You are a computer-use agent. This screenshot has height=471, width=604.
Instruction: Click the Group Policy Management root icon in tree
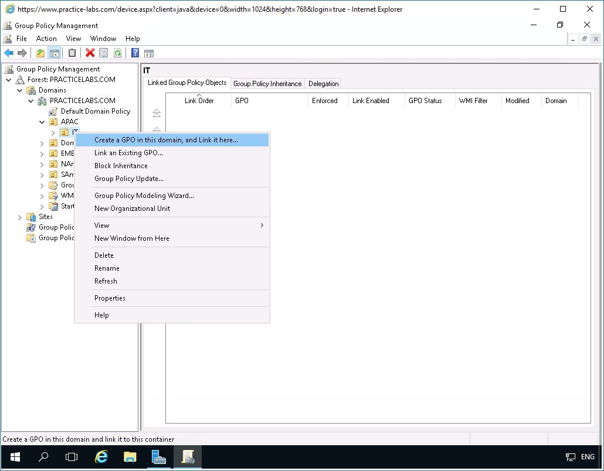point(9,69)
